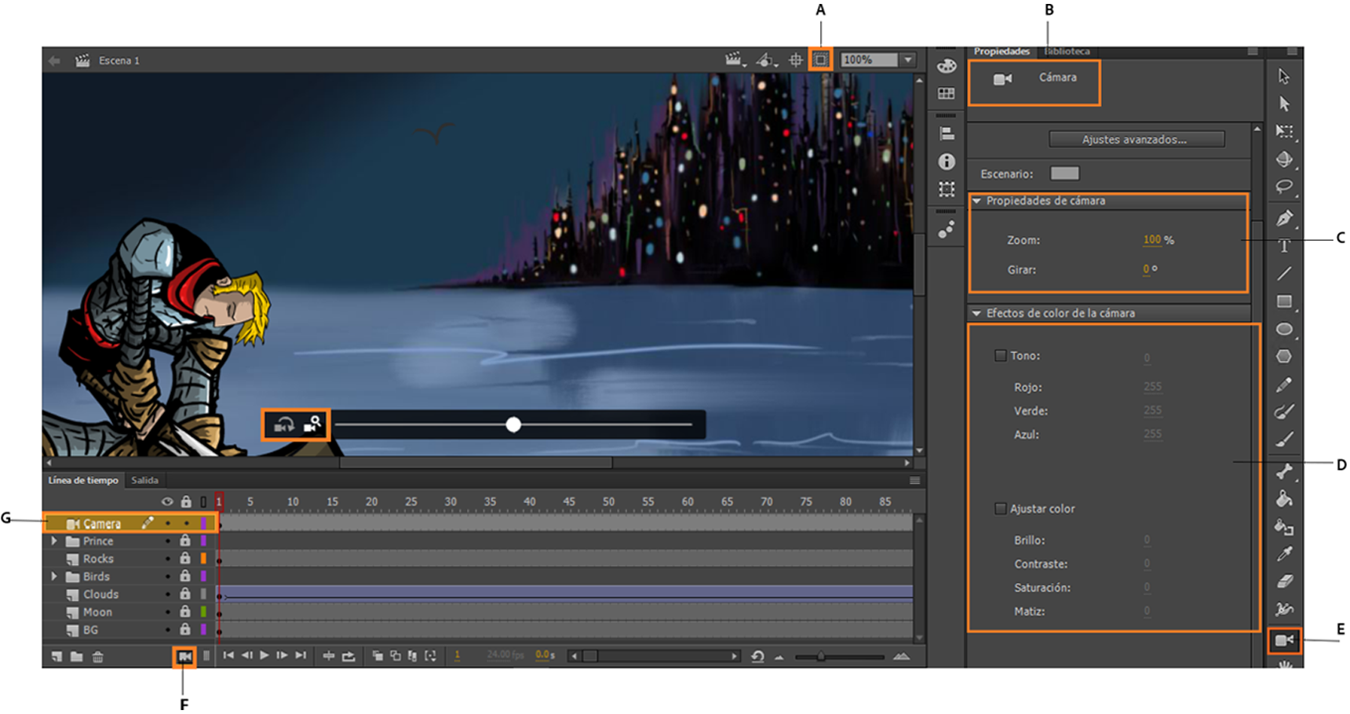The width and height of the screenshot is (1350, 714).
Task: Select the Text tool
Action: tap(1284, 246)
